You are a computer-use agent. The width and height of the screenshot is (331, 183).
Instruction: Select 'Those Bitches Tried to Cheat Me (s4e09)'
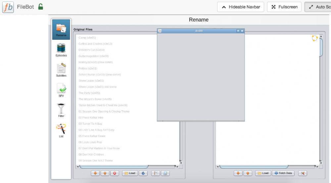(103, 105)
